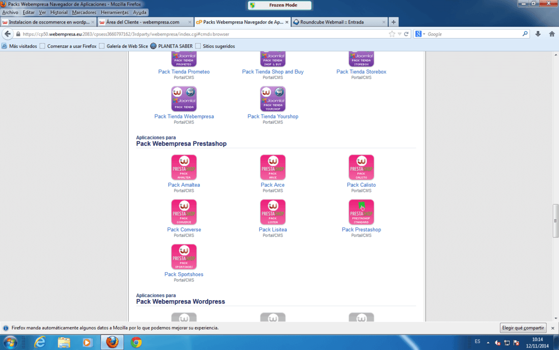Open the Editar menu
This screenshot has height=350, width=559.
(x=28, y=13)
